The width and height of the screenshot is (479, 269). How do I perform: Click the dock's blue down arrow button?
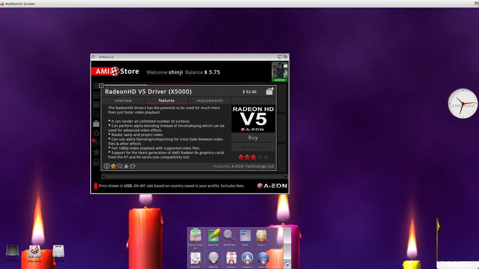287,265
